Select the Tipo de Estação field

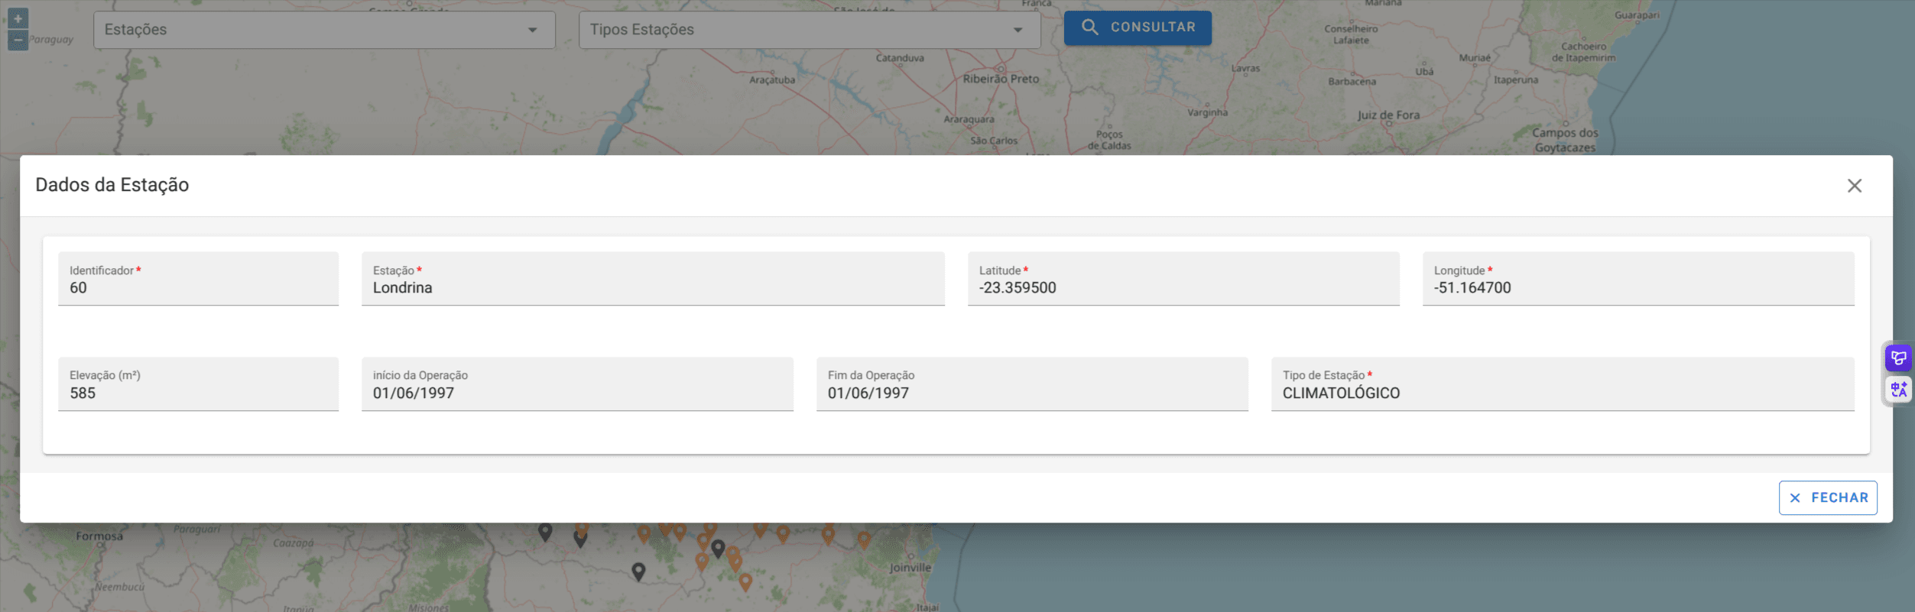[x=1562, y=393]
